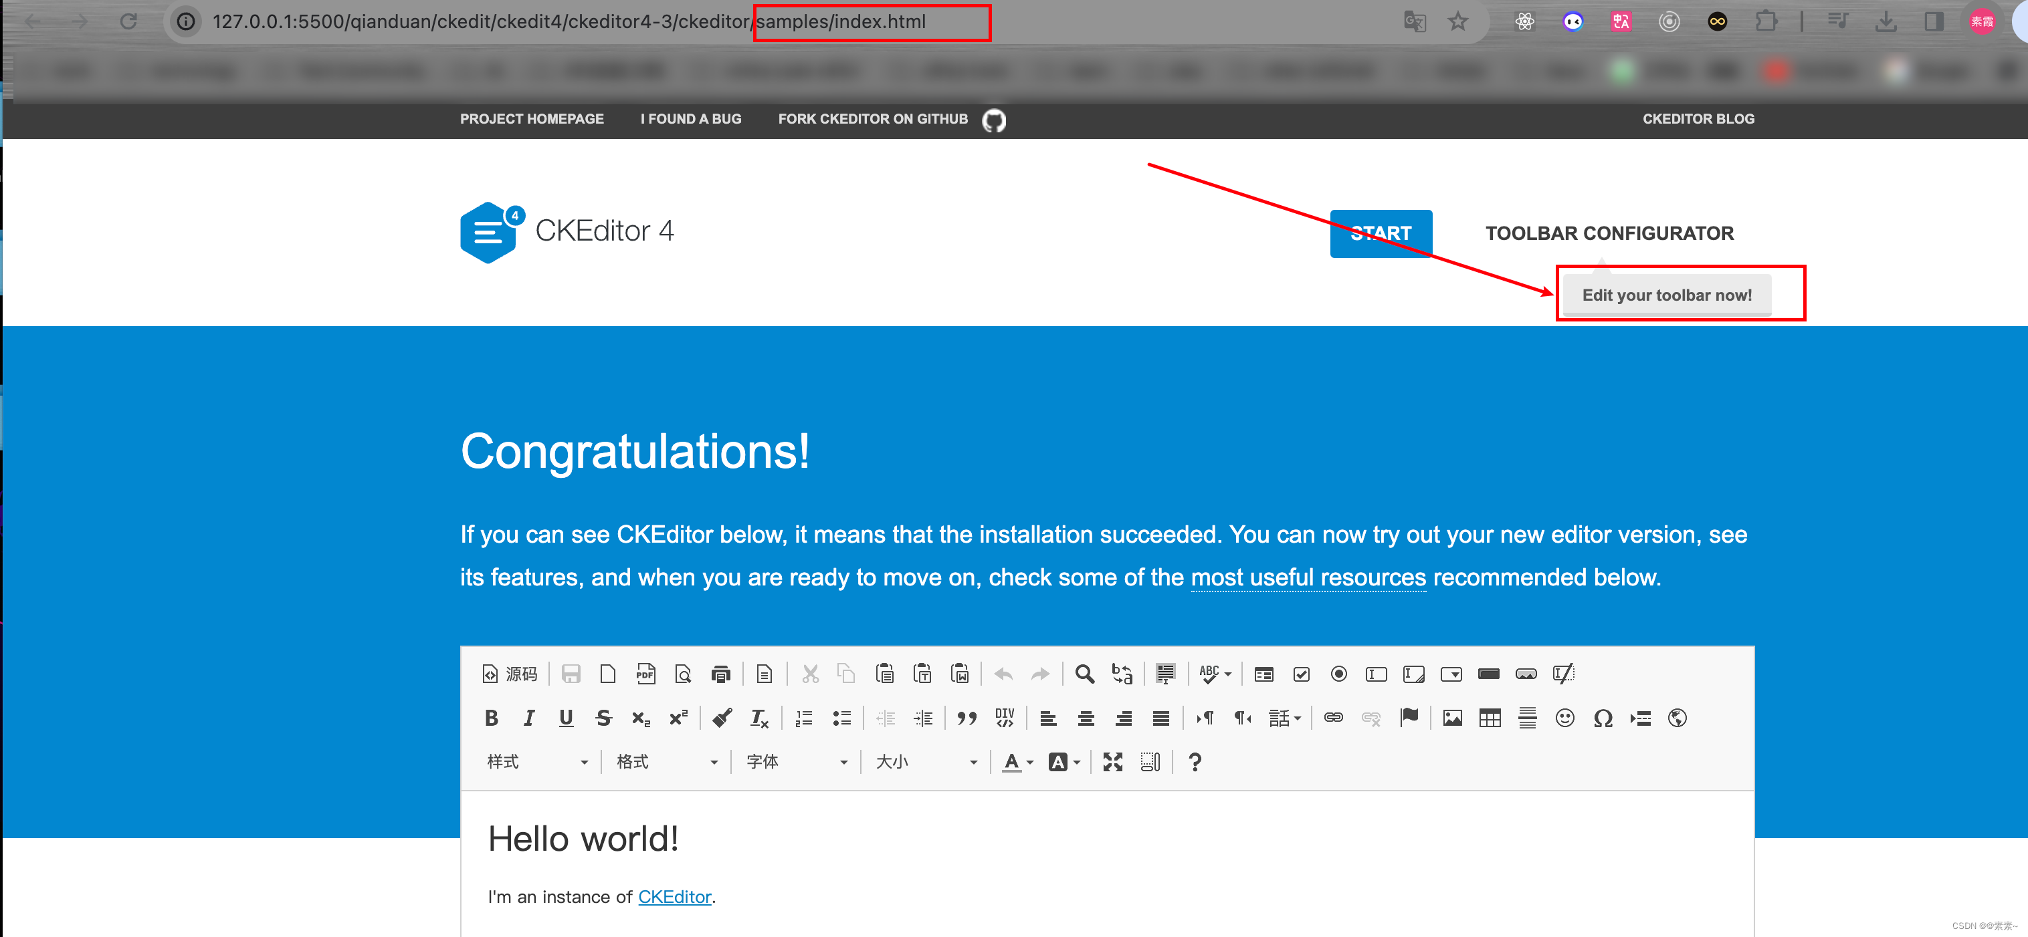Insert a bulleted list
The width and height of the screenshot is (2028, 937).
coord(841,718)
